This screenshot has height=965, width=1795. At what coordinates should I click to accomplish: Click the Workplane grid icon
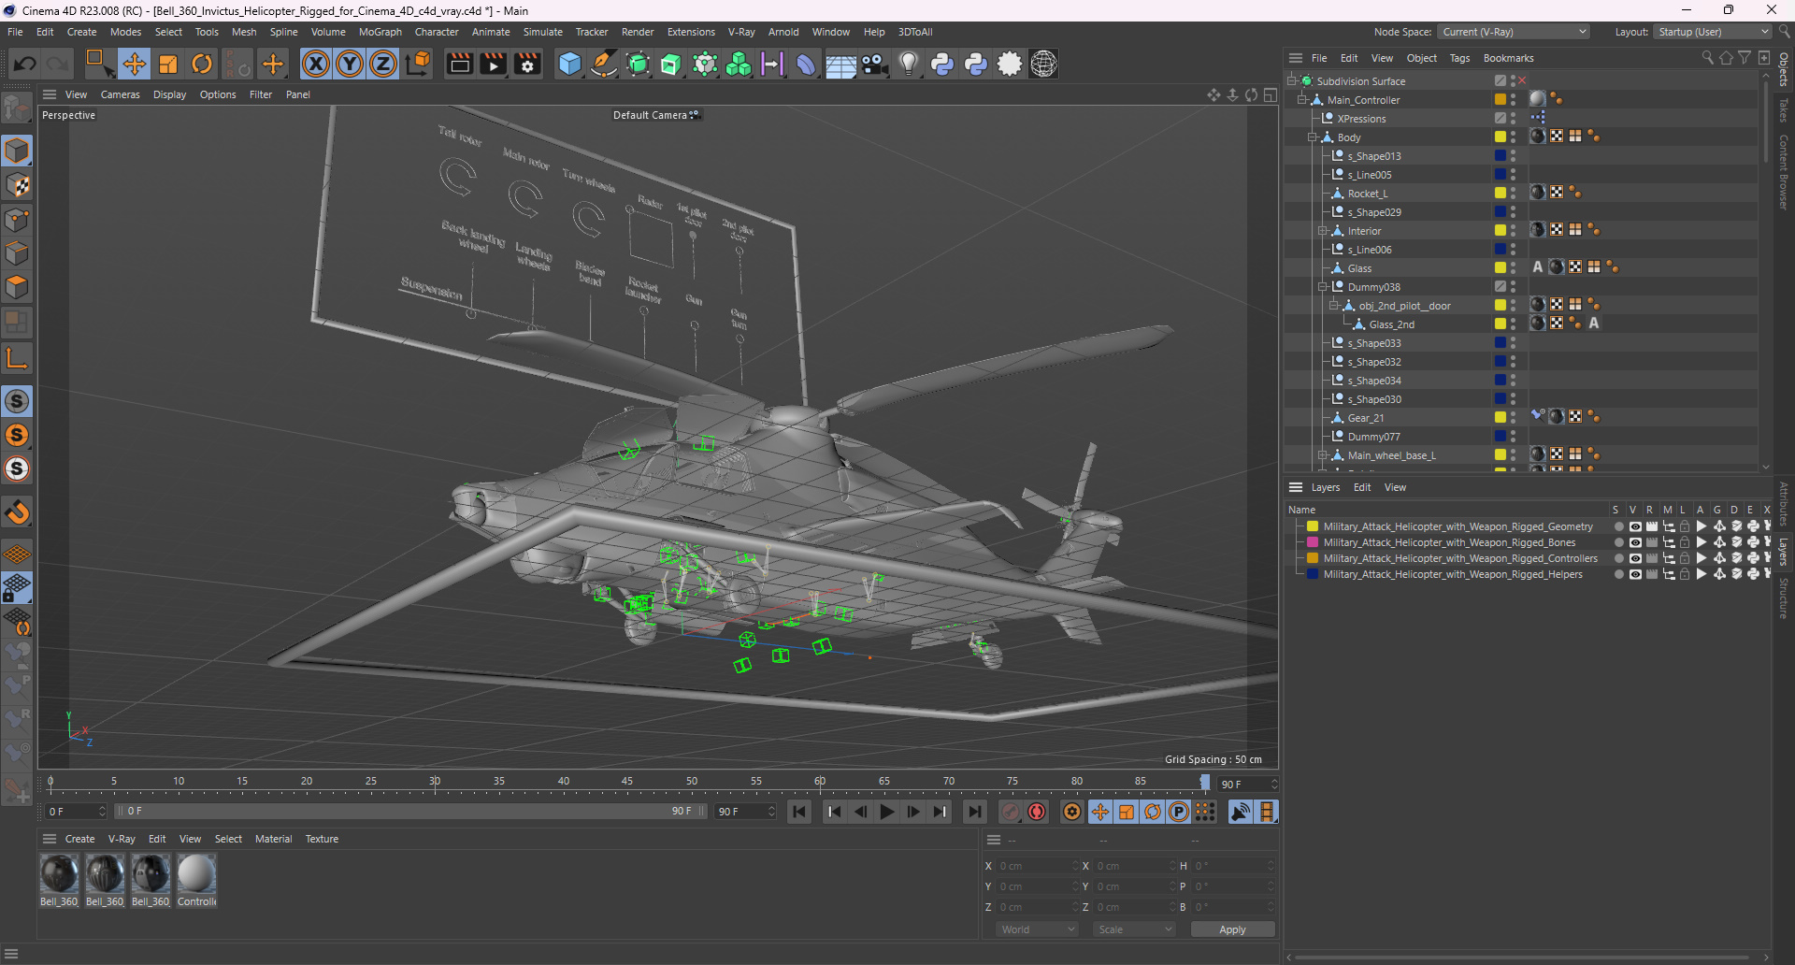(x=17, y=554)
